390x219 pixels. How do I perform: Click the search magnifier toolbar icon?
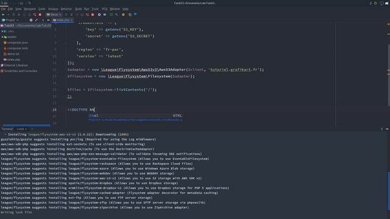click(x=116, y=15)
